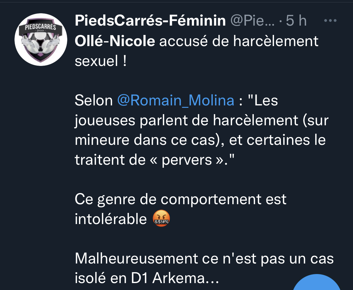The width and height of the screenshot is (353, 290).
Task: Open the truncated @Pie... handle
Action: (x=252, y=21)
